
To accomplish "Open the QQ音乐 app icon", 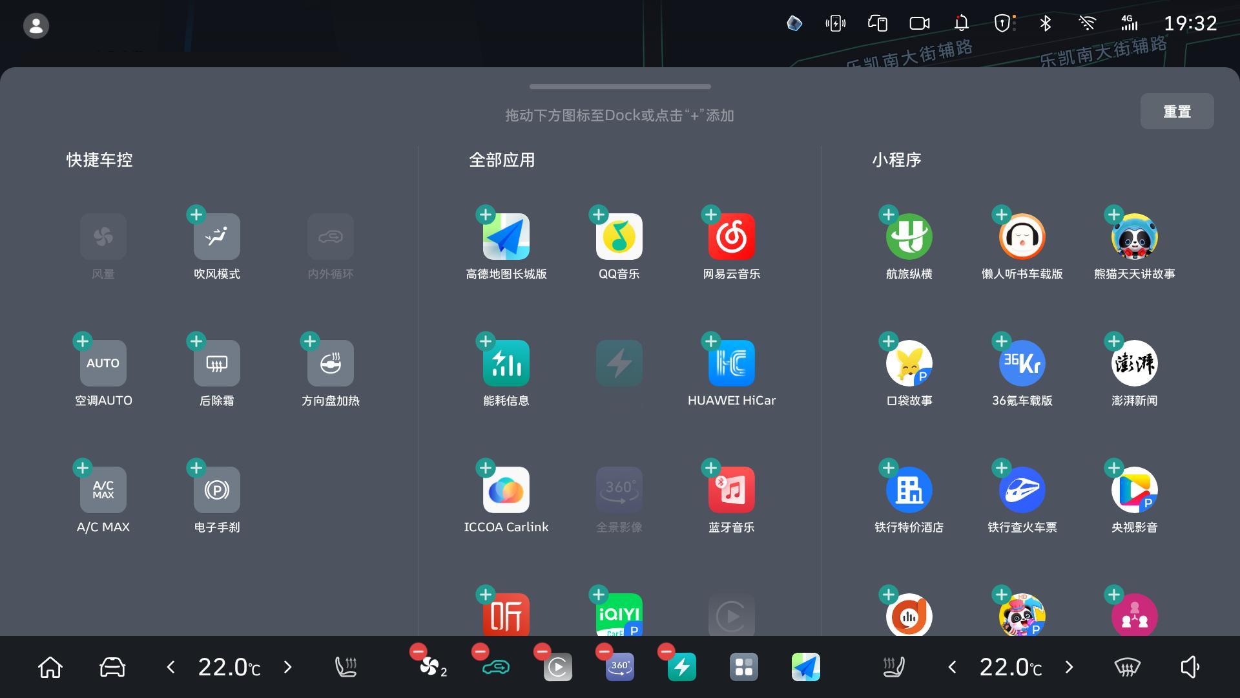I will click(619, 237).
